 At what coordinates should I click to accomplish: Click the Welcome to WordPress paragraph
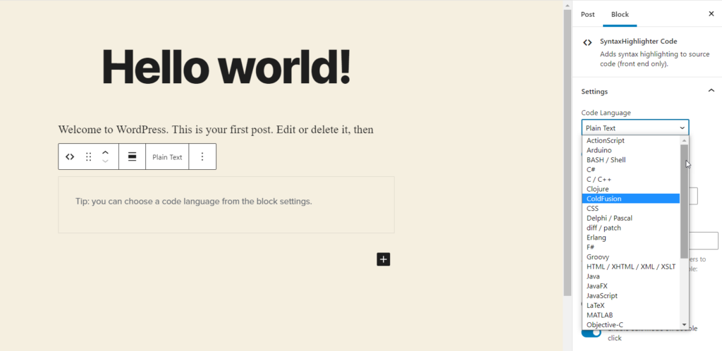(216, 130)
